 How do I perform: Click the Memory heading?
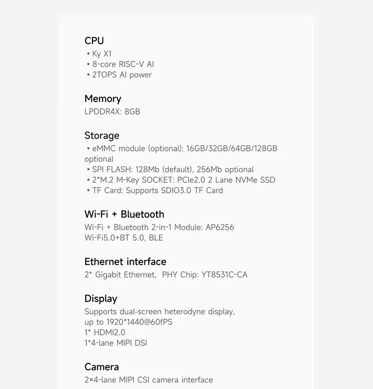click(x=103, y=99)
